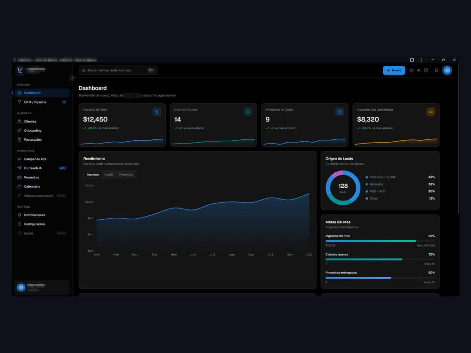Open the user profile avatar menu
The width and height of the screenshot is (471, 353).
[447, 70]
